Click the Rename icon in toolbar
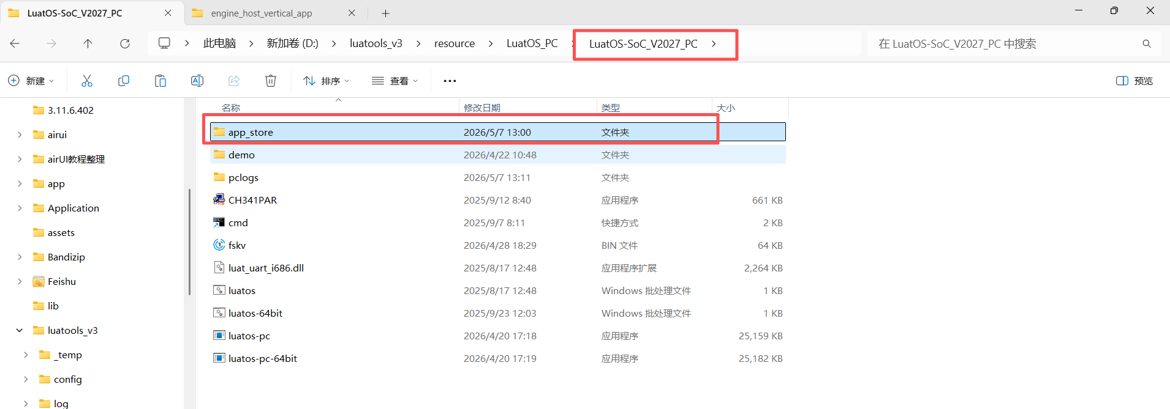Screen dimensions: 1170x409 197,81
